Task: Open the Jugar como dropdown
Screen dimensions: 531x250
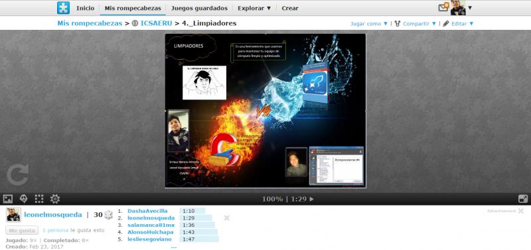Action: (x=369, y=24)
